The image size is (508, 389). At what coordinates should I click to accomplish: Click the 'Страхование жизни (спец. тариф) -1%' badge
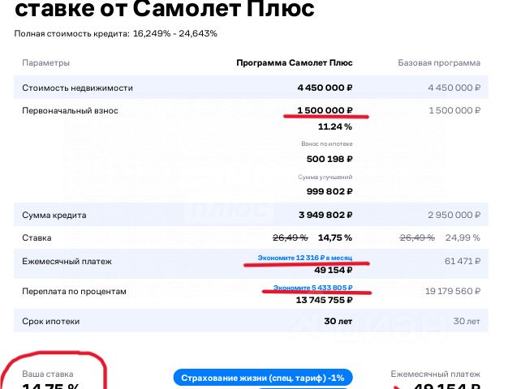[263, 378]
